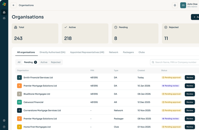This screenshot has width=199, height=130.
Task: Open the Active 218 summary card
Action: pos(85,33)
